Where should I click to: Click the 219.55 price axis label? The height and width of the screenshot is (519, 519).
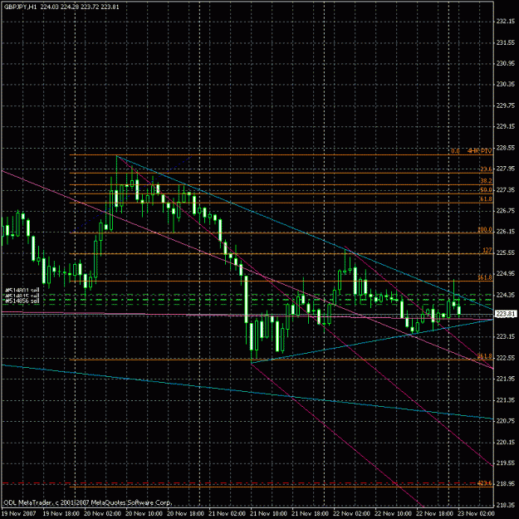click(506, 463)
